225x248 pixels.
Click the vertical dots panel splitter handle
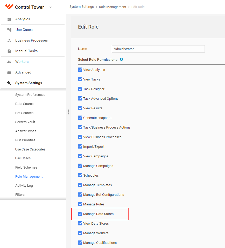point(68,112)
